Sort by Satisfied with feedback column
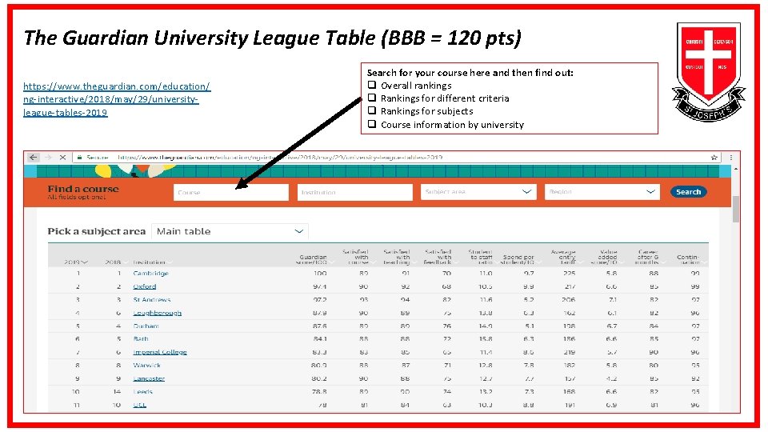The image size is (768, 432). click(x=439, y=257)
